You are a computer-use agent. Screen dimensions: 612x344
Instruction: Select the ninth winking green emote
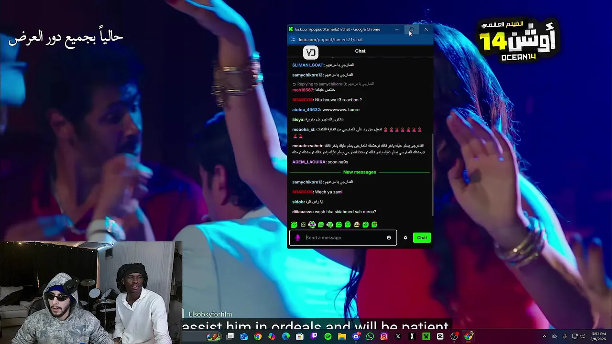tap(365, 225)
